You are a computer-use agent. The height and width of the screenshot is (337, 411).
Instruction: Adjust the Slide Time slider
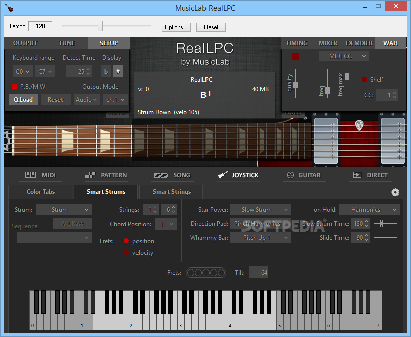point(381,238)
